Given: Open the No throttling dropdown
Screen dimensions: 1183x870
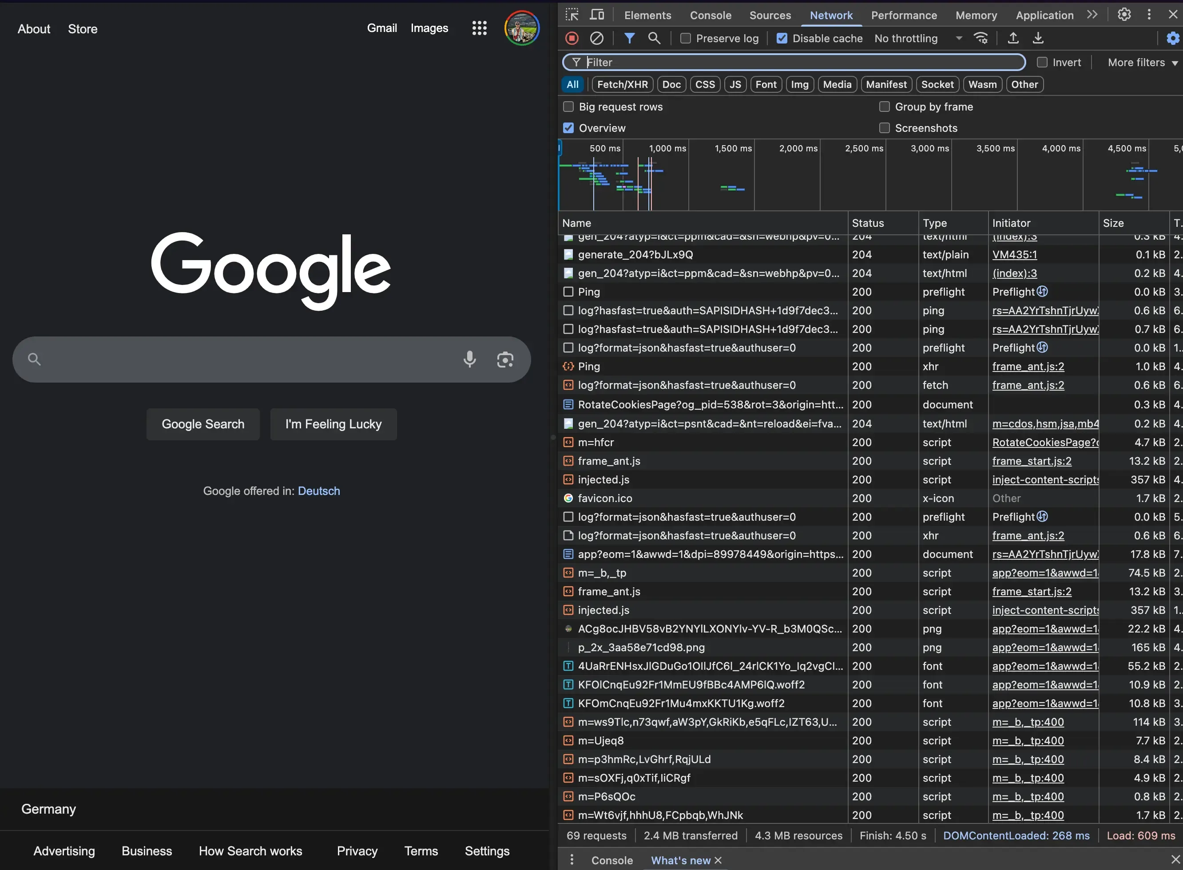Looking at the screenshot, I should coord(918,39).
